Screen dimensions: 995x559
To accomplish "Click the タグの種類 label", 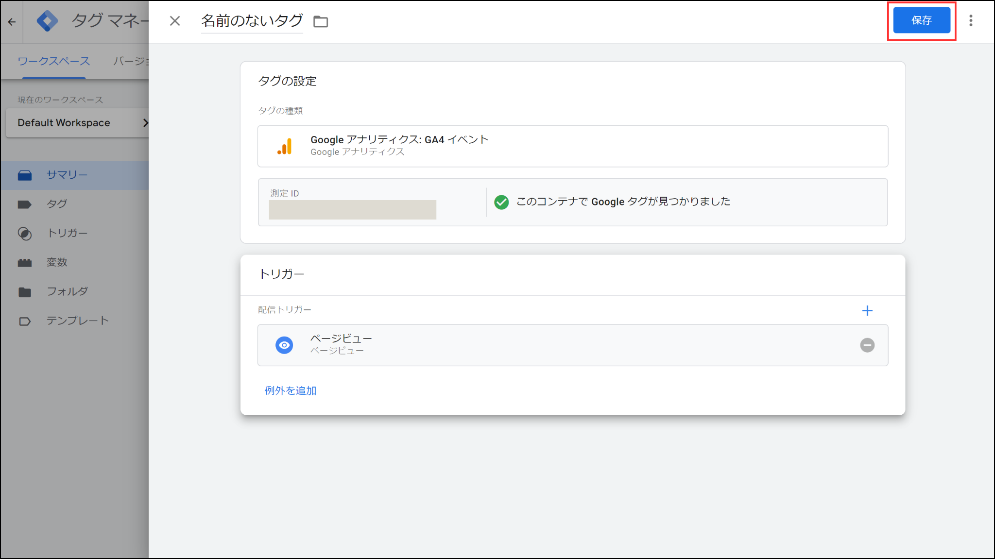I will tap(280, 111).
